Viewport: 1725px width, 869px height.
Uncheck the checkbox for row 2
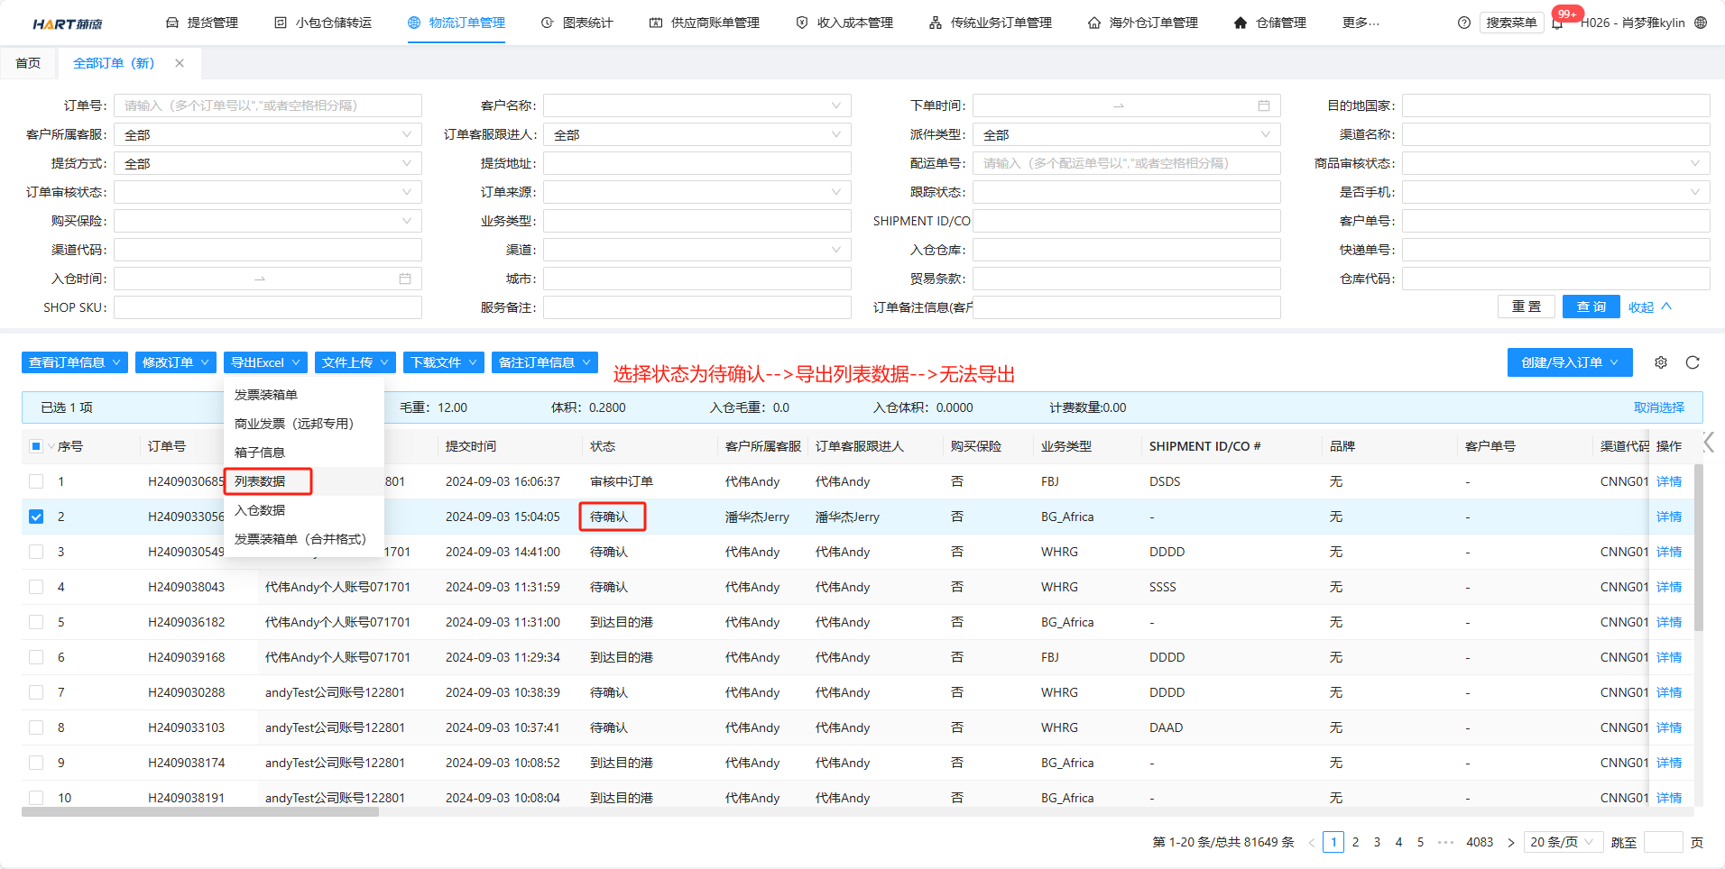point(36,517)
